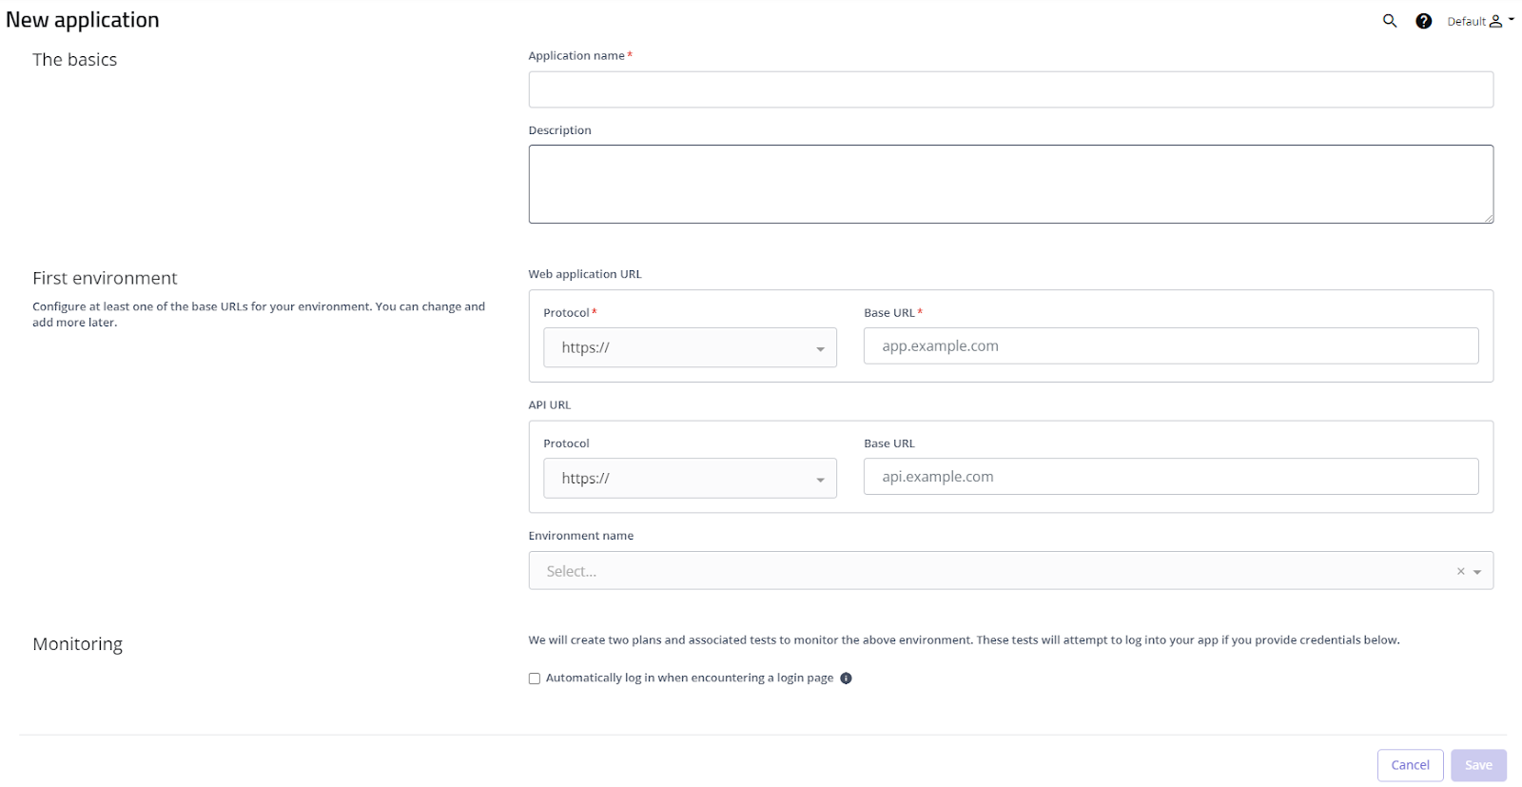Click into the Description text area

click(x=1010, y=184)
